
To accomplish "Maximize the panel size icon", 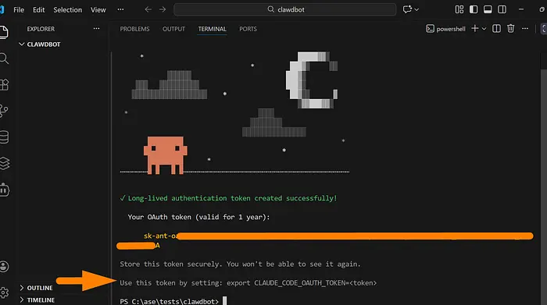I will tap(544, 29).
